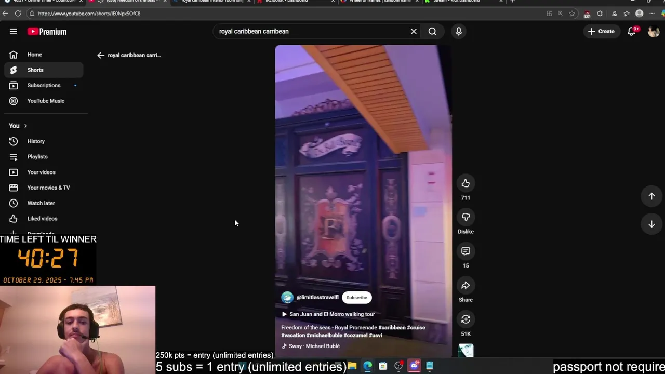The width and height of the screenshot is (665, 374).
Task: Go to previous Short with up arrow
Action: (x=651, y=196)
